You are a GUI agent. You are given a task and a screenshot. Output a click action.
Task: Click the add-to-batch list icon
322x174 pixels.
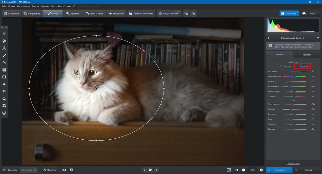tap(186, 13)
